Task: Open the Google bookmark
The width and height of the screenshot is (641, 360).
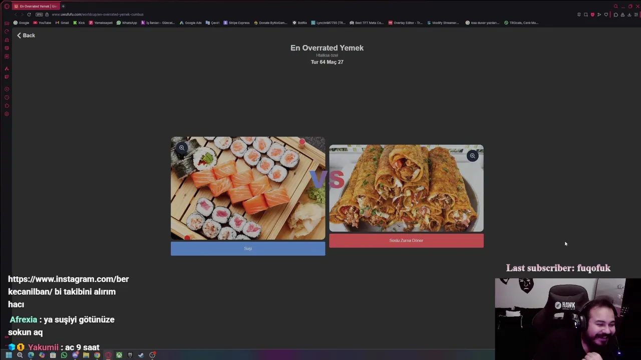Action: (22, 22)
